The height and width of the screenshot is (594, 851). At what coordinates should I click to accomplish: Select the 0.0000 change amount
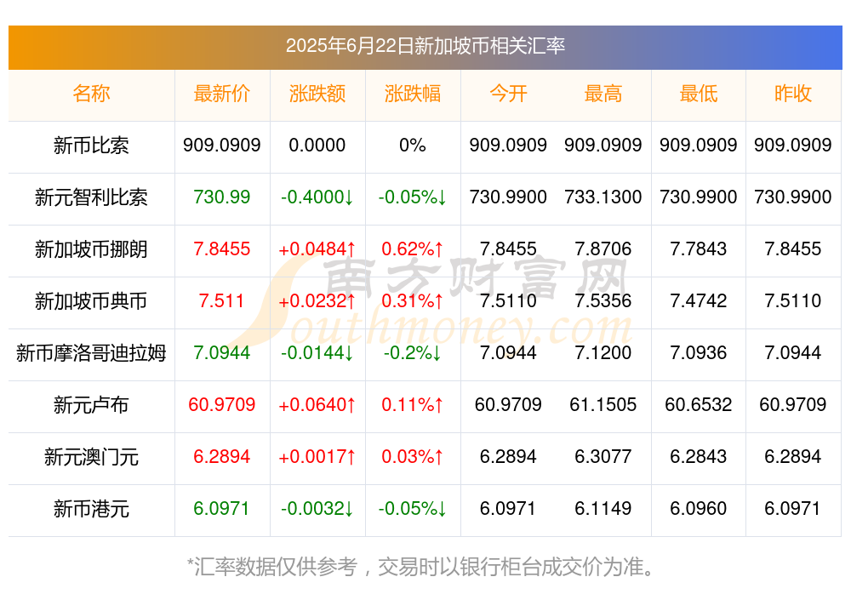[x=317, y=146]
